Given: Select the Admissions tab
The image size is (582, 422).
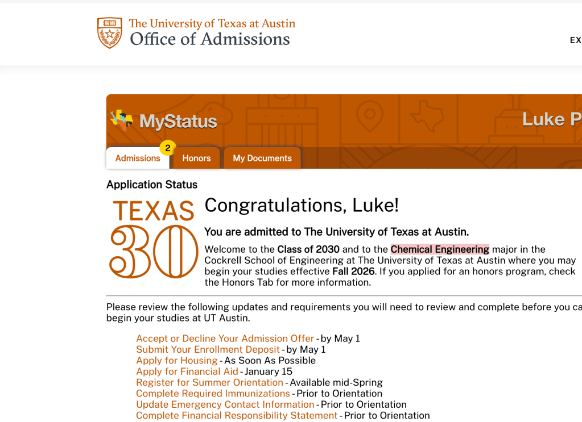Looking at the screenshot, I should 138,158.
